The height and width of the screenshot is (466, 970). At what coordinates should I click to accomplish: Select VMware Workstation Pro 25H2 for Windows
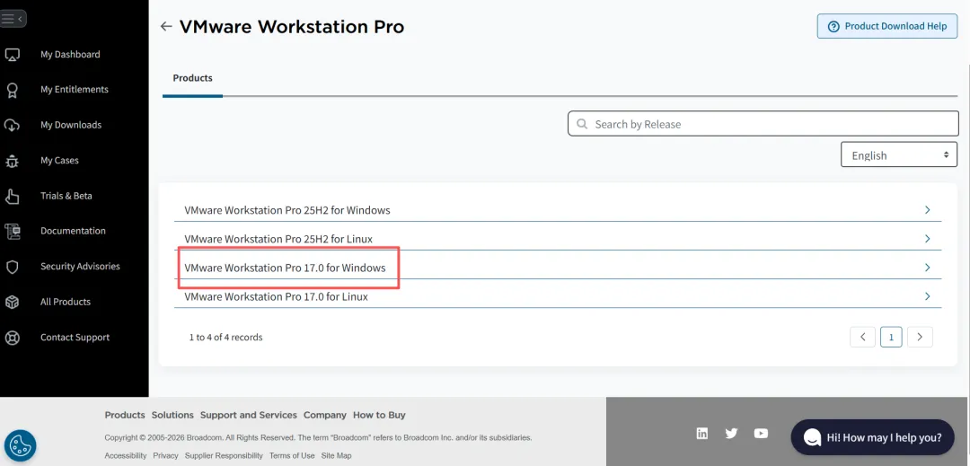[287, 210]
